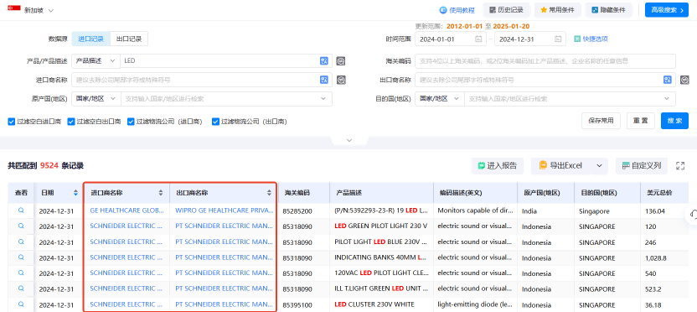This screenshot has height=312, width=697.
Task: Open origin country search dropdown field
Action: [226, 99]
